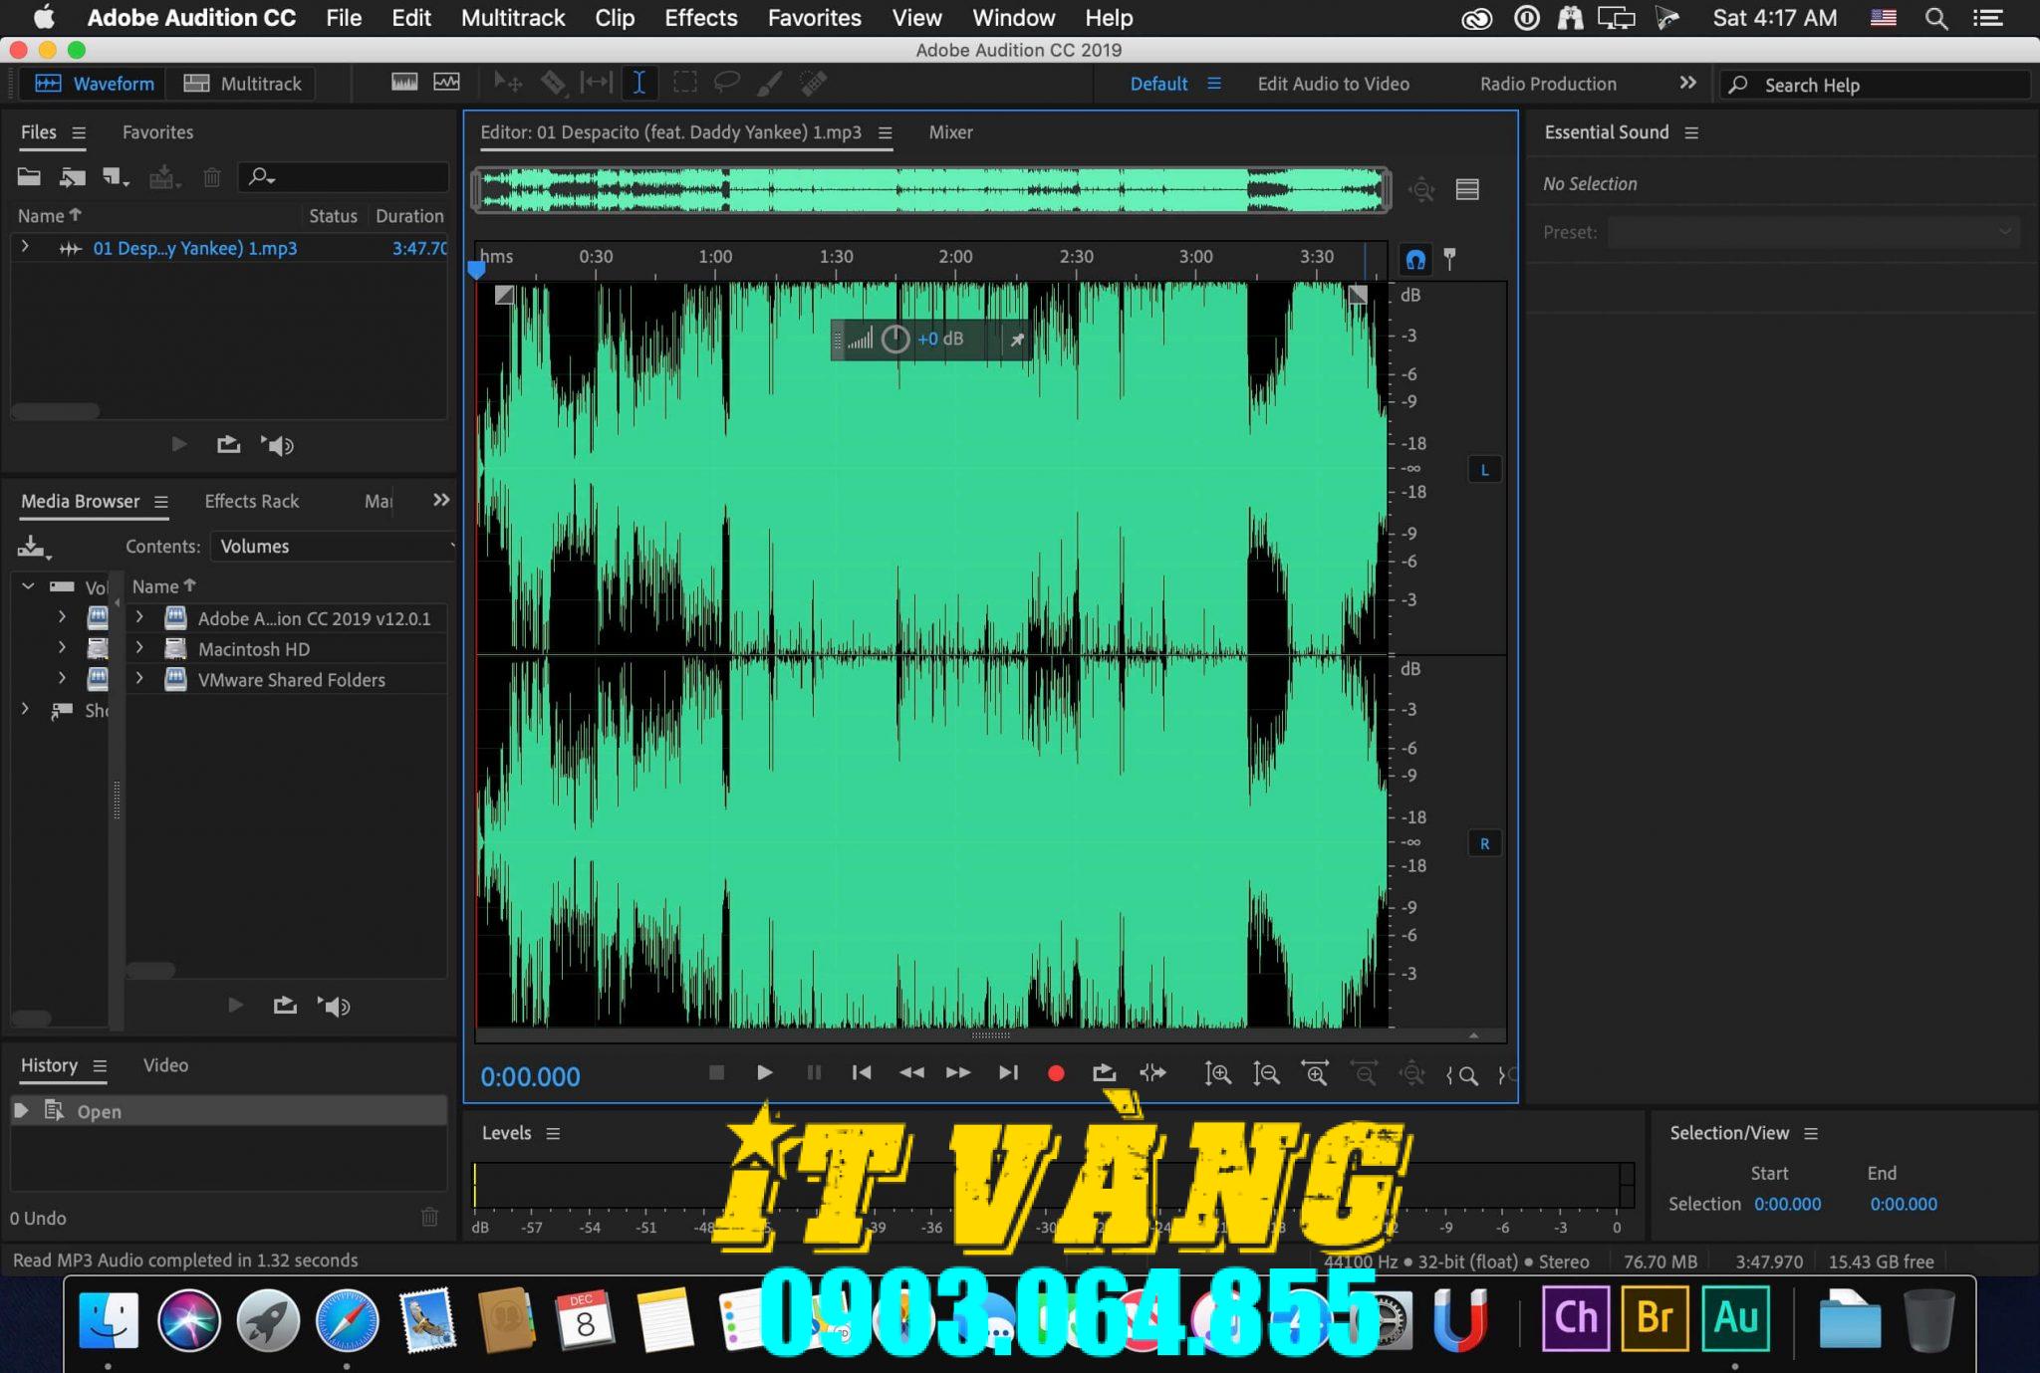2040x1373 pixels.
Task: Enable Loop Playback in the transport bar
Action: (1104, 1073)
